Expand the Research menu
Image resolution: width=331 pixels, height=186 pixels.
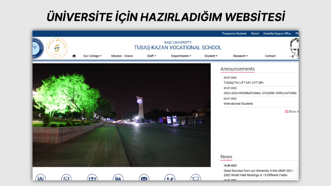(x=241, y=56)
